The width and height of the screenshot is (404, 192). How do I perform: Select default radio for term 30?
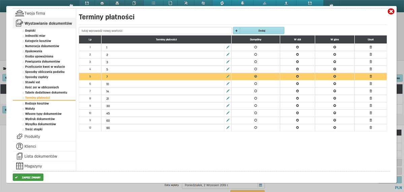pos(256,106)
